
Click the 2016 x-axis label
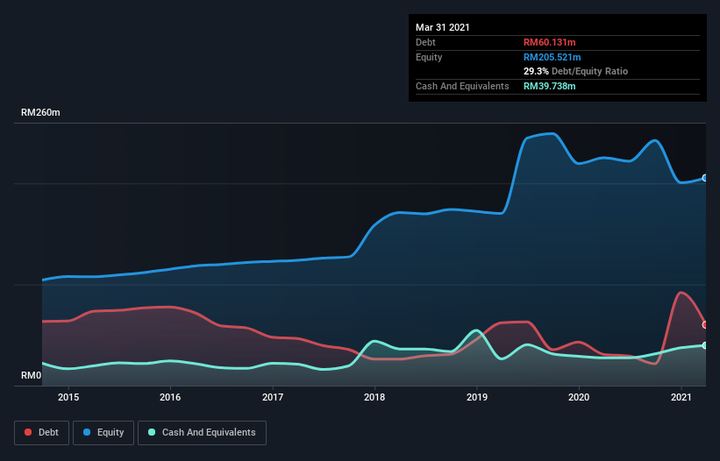click(x=170, y=397)
